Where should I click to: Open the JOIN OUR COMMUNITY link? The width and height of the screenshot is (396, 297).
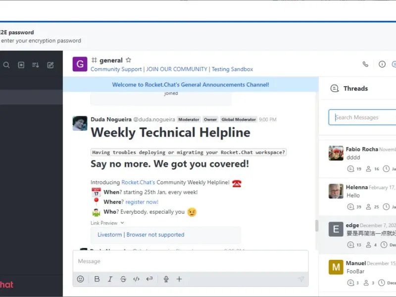(x=177, y=69)
